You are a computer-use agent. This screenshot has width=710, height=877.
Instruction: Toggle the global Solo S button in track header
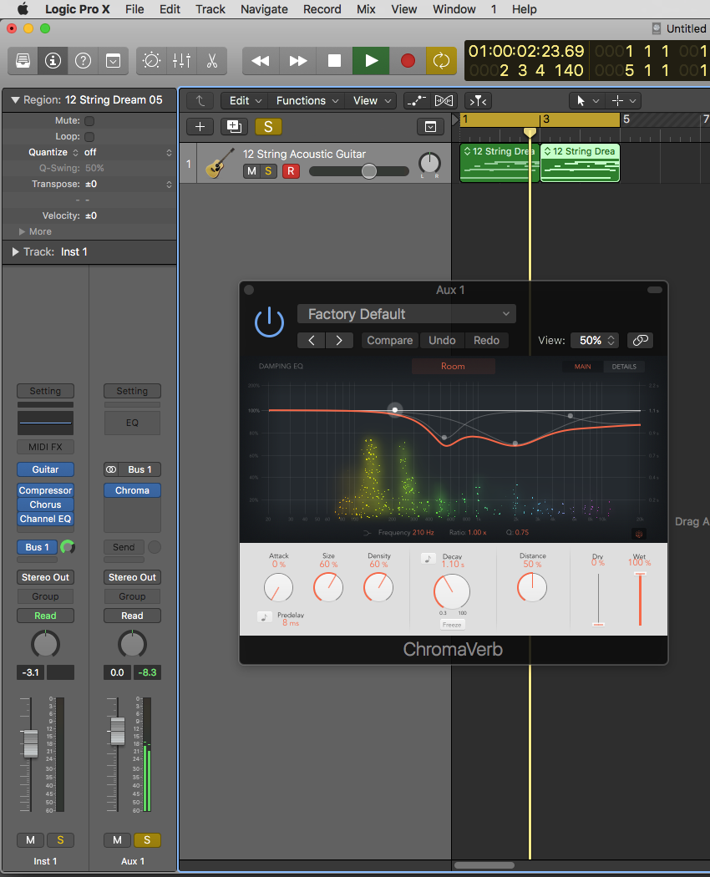click(x=268, y=127)
